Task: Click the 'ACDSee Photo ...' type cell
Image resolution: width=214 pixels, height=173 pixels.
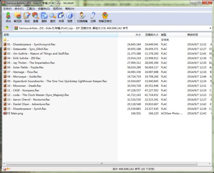Action: [x=172, y=113]
